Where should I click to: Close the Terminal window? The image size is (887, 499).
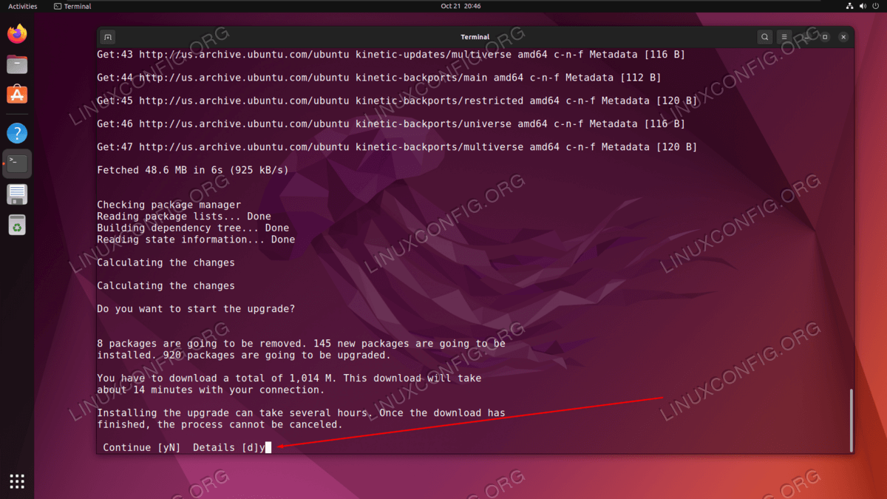coord(842,37)
